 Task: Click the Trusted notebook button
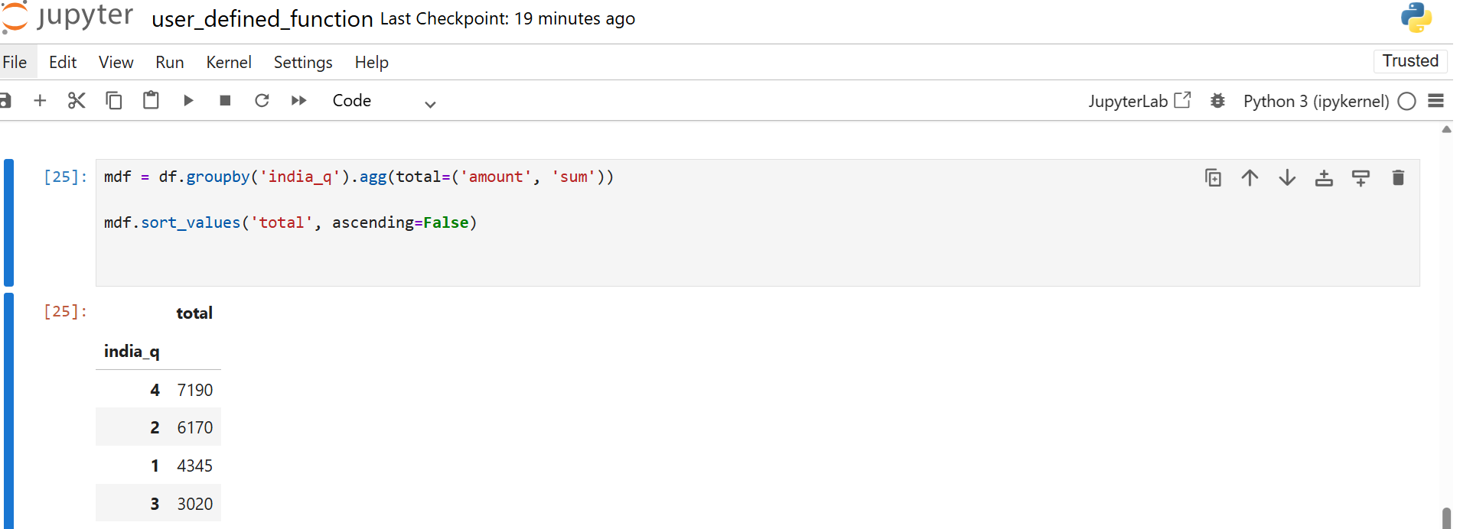(x=1410, y=61)
